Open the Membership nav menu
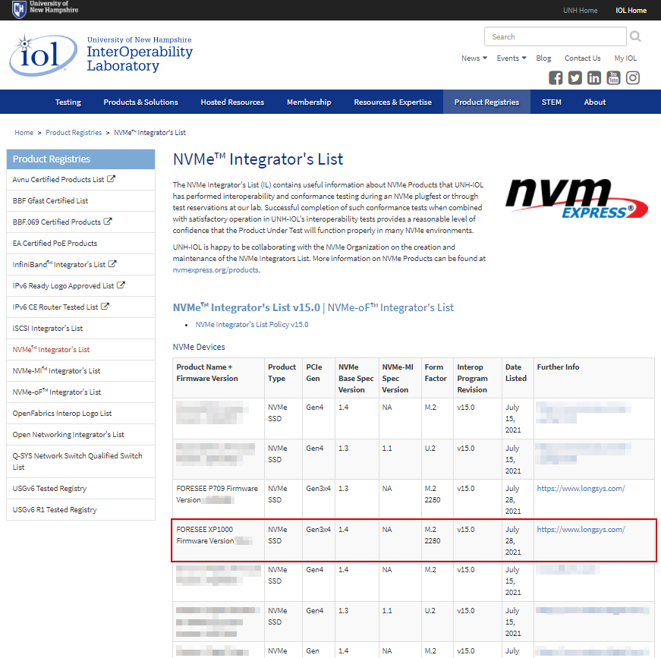Viewport: 661px width, 658px height. pyautogui.click(x=309, y=102)
